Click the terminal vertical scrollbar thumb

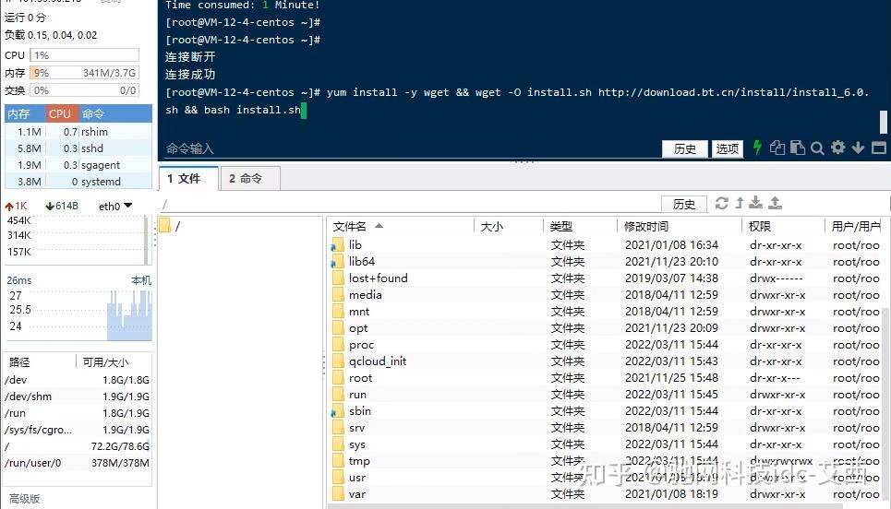click(883, 122)
